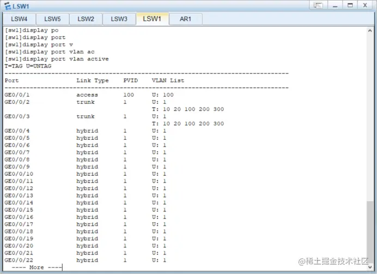Select the active LSW1 tab
This screenshot has height=274, width=377.
click(152, 18)
